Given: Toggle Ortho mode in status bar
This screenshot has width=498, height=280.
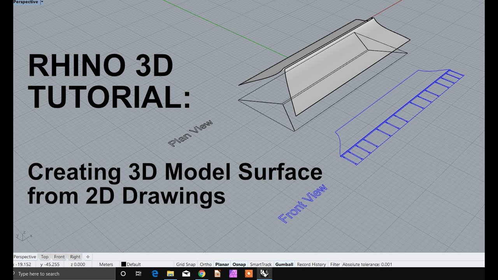Looking at the screenshot, I should pos(206,264).
